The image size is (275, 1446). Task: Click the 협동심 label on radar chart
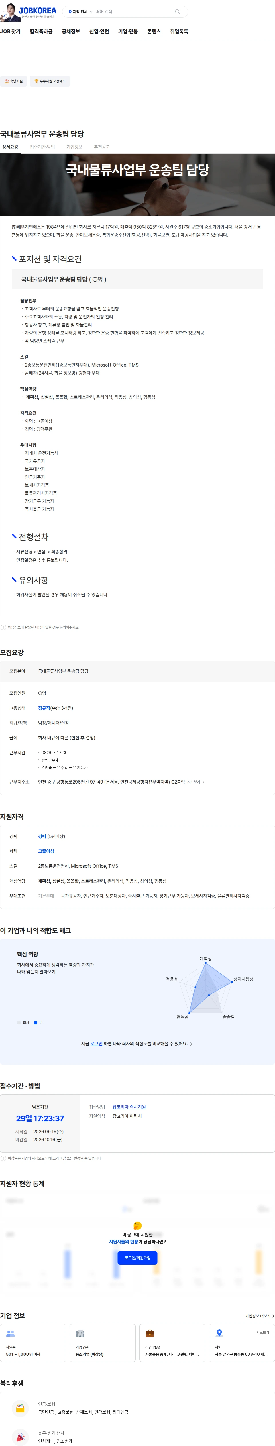click(x=182, y=1017)
